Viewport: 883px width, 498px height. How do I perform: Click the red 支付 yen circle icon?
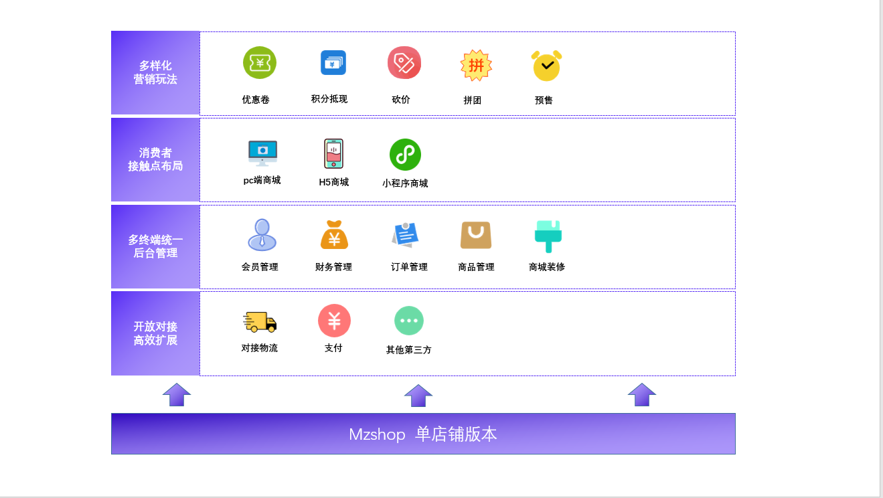pyautogui.click(x=334, y=321)
